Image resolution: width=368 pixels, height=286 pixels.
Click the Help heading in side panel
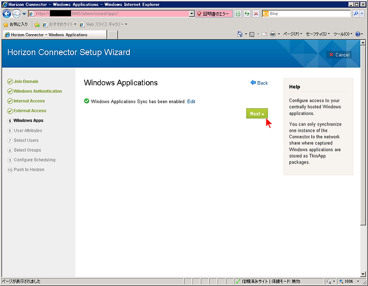click(x=294, y=87)
